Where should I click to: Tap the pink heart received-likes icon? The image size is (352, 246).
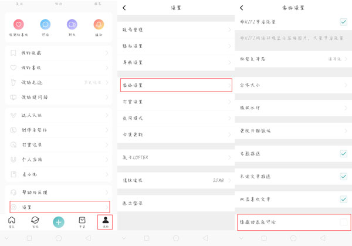[18, 25]
